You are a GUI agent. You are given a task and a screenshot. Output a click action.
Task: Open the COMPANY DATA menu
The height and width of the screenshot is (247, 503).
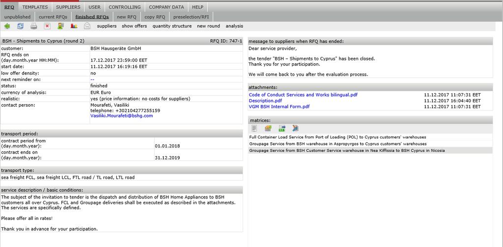tap(167, 7)
